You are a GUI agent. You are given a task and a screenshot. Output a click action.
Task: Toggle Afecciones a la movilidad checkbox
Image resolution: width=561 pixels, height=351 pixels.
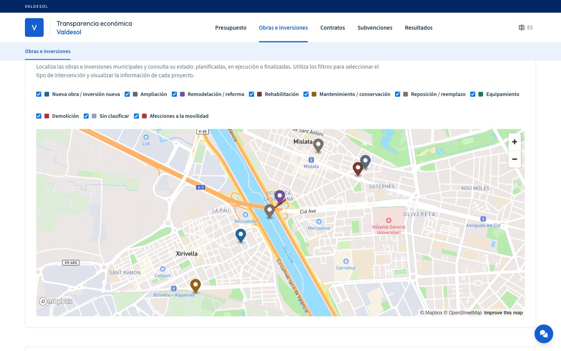point(136,116)
